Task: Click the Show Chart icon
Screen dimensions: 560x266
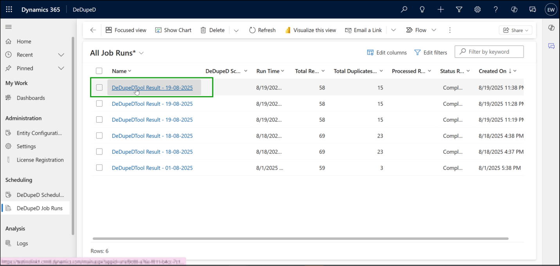Action: (158, 30)
